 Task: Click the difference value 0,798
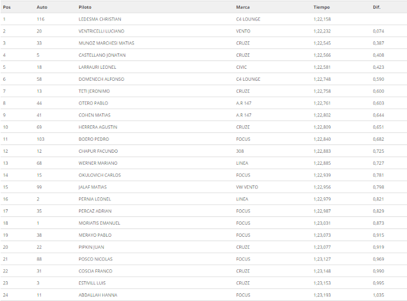point(378,187)
